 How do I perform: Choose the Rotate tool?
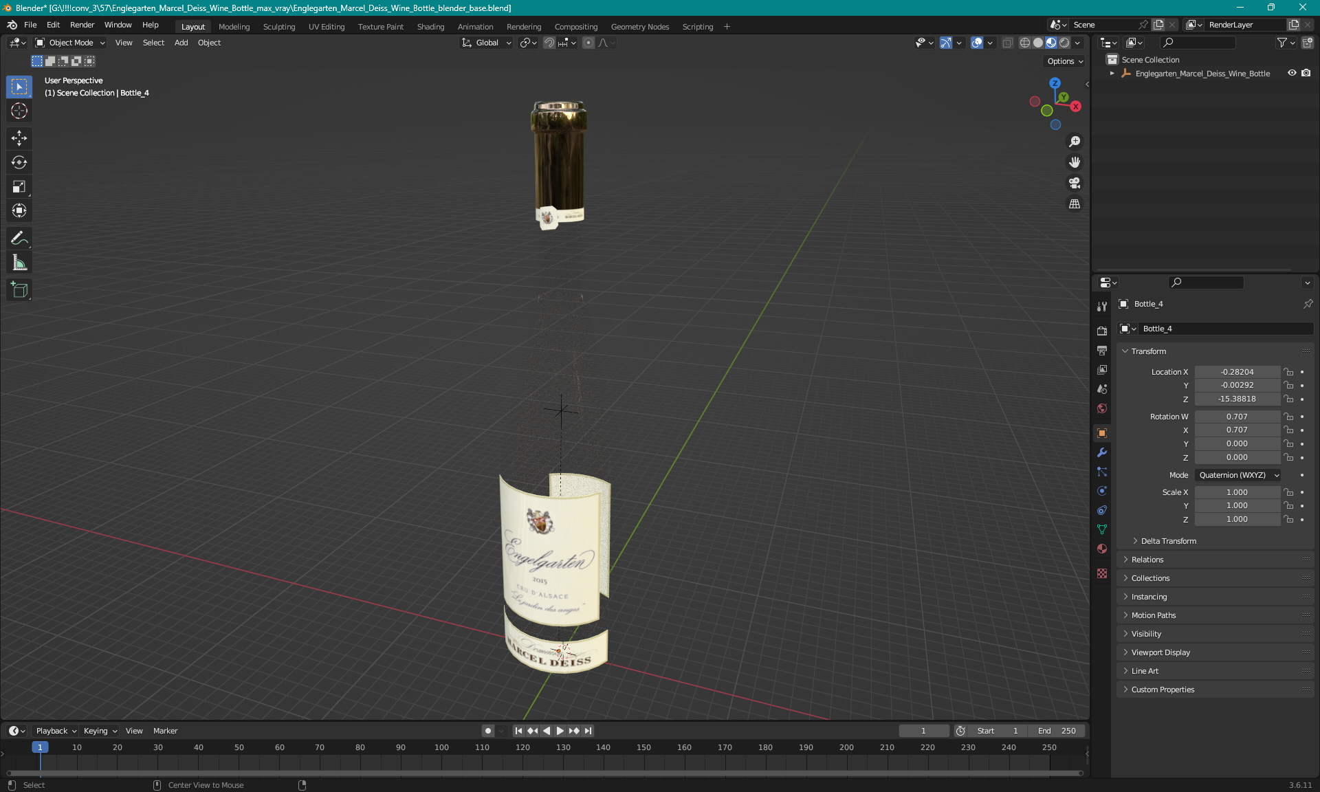pyautogui.click(x=19, y=163)
